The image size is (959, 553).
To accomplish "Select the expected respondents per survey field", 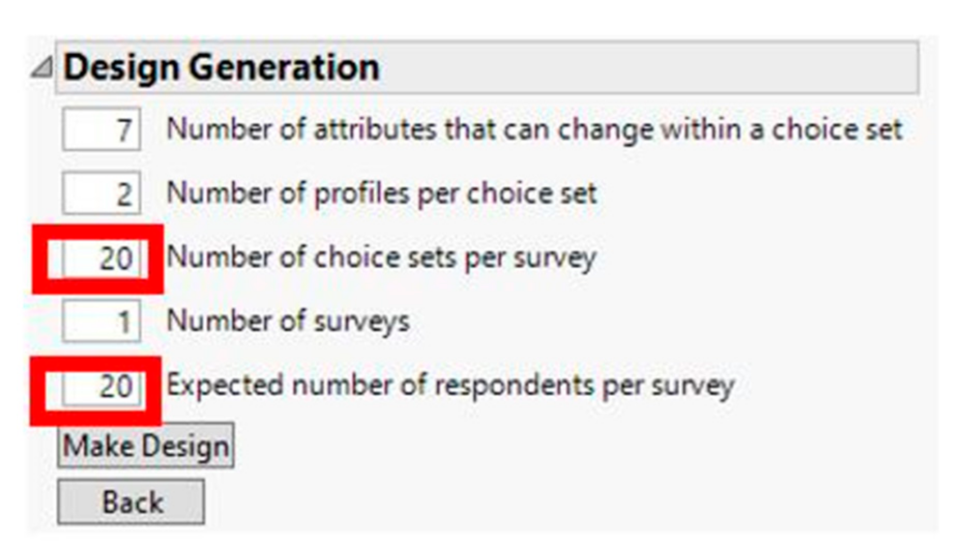I will tap(101, 386).
